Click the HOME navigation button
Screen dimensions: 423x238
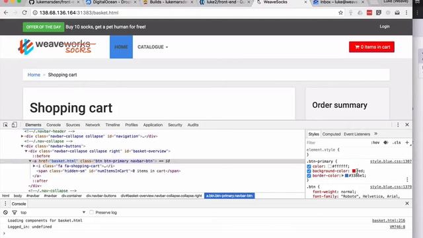(x=121, y=47)
